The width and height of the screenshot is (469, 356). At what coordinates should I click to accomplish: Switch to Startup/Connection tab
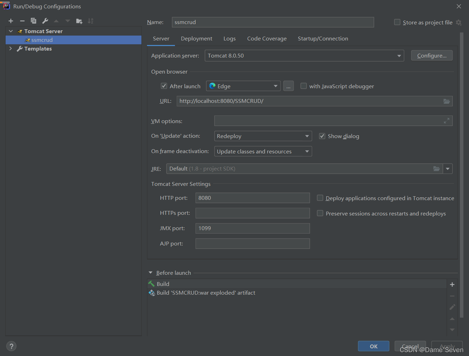click(x=323, y=39)
